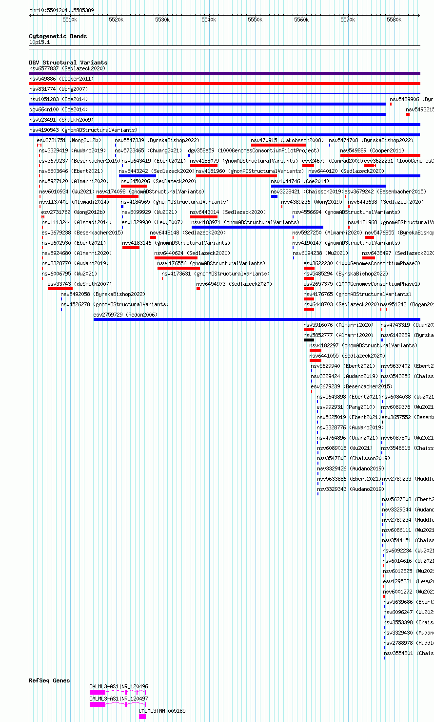Click the magenta CALML3 gene block

tap(142, 717)
